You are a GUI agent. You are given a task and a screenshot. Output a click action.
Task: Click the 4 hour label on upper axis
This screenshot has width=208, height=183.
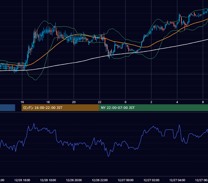[x=177, y=102]
